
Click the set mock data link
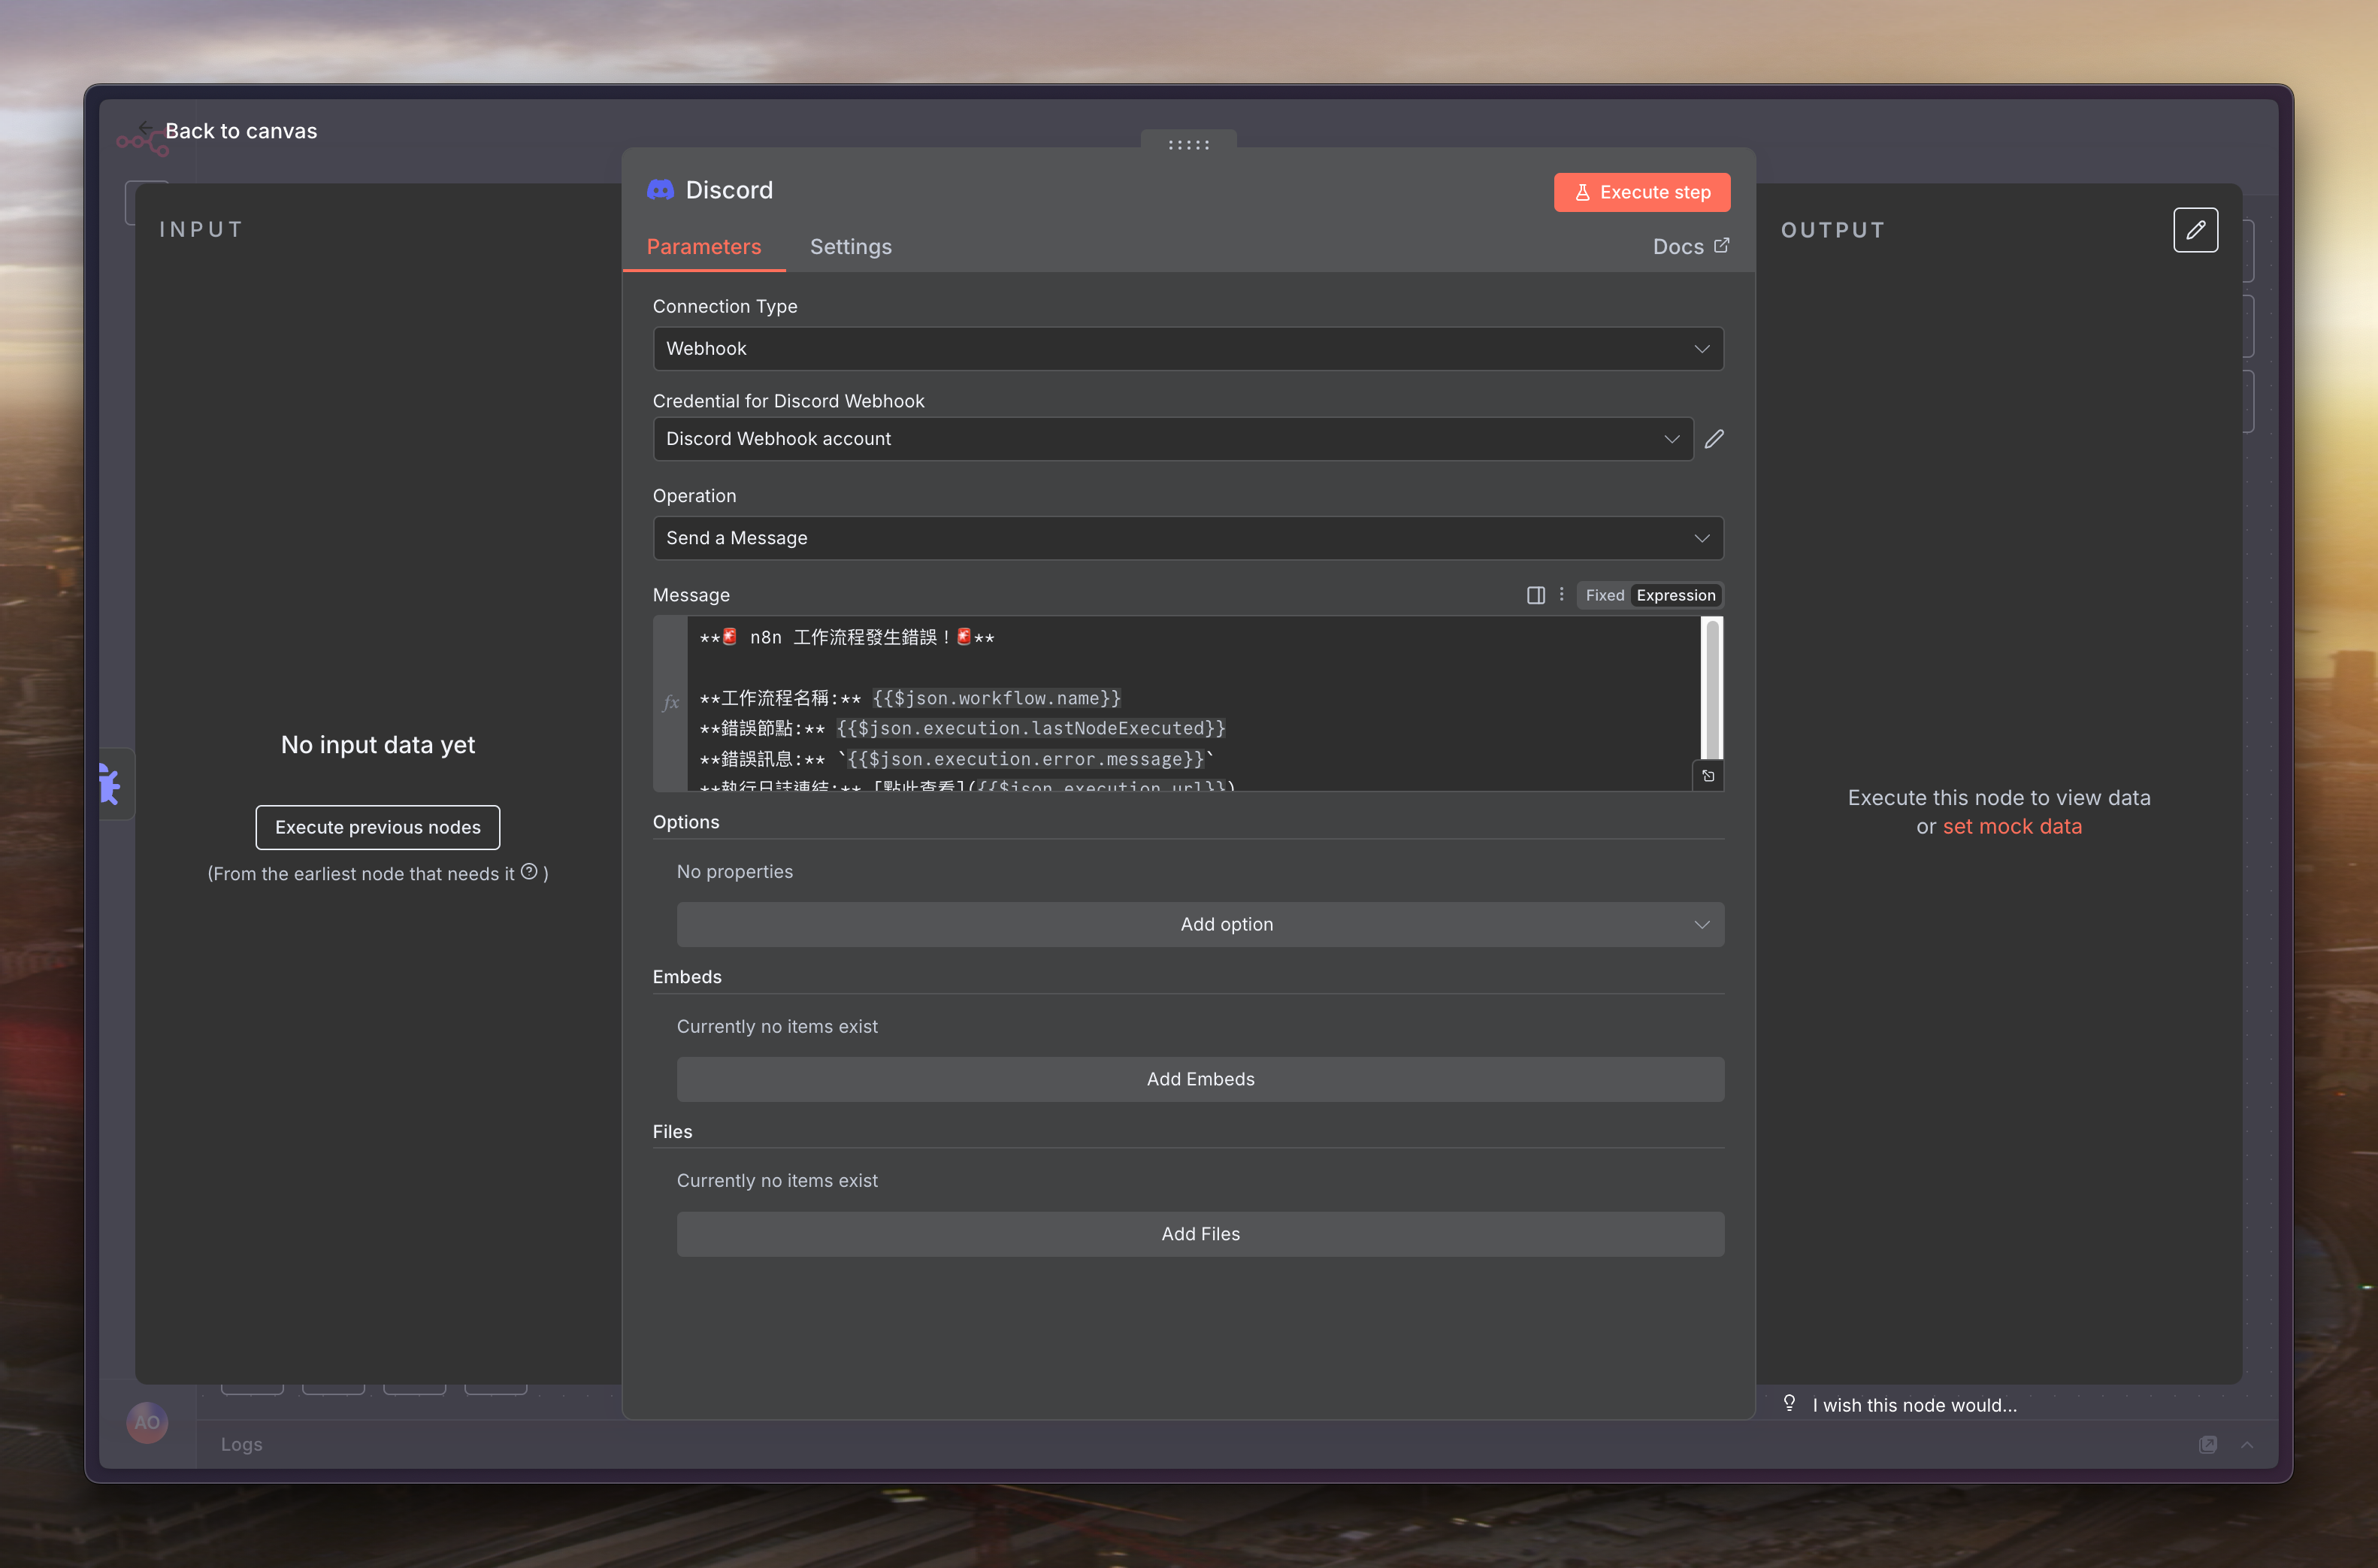(x=2011, y=826)
